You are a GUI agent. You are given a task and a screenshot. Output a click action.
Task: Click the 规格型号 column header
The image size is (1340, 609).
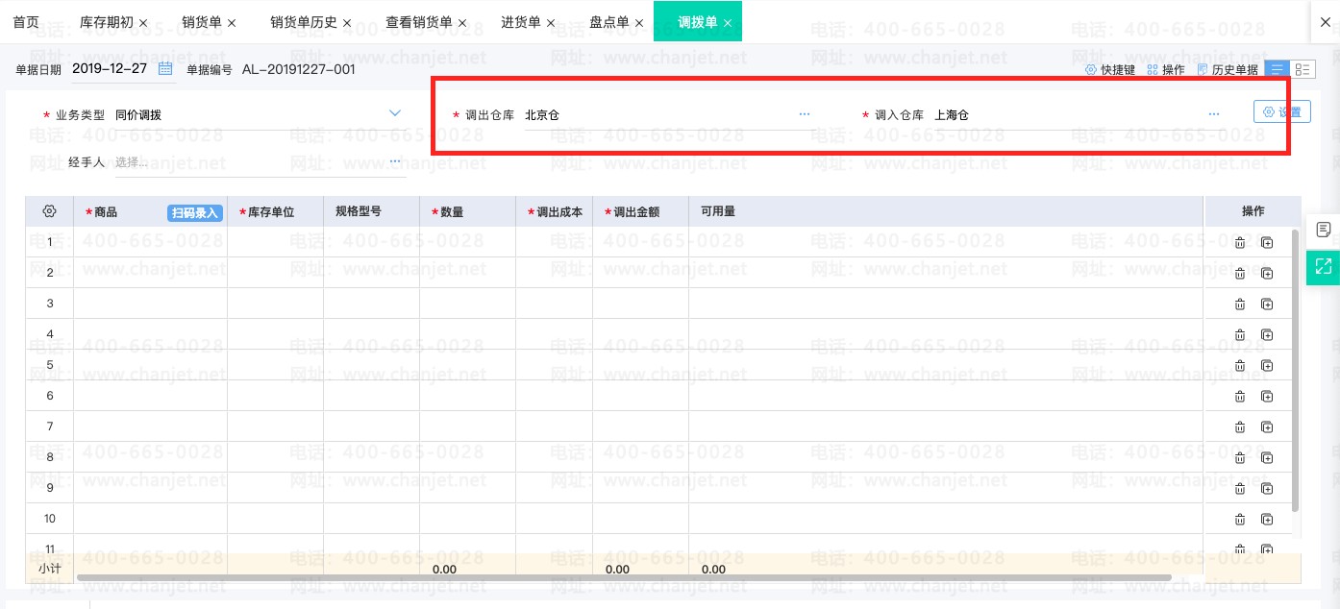pyautogui.click(x=371, y=211)
